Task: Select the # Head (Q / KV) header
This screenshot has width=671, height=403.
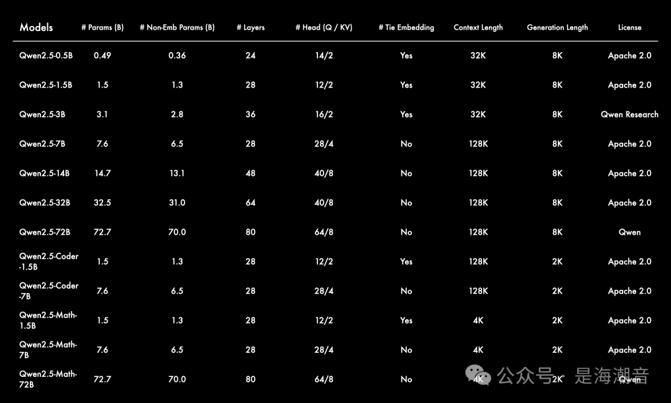Action: pos(324,27)
